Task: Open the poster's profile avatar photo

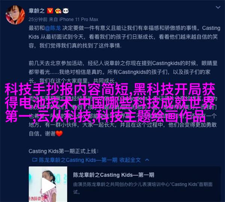Action: click(15, 15)
